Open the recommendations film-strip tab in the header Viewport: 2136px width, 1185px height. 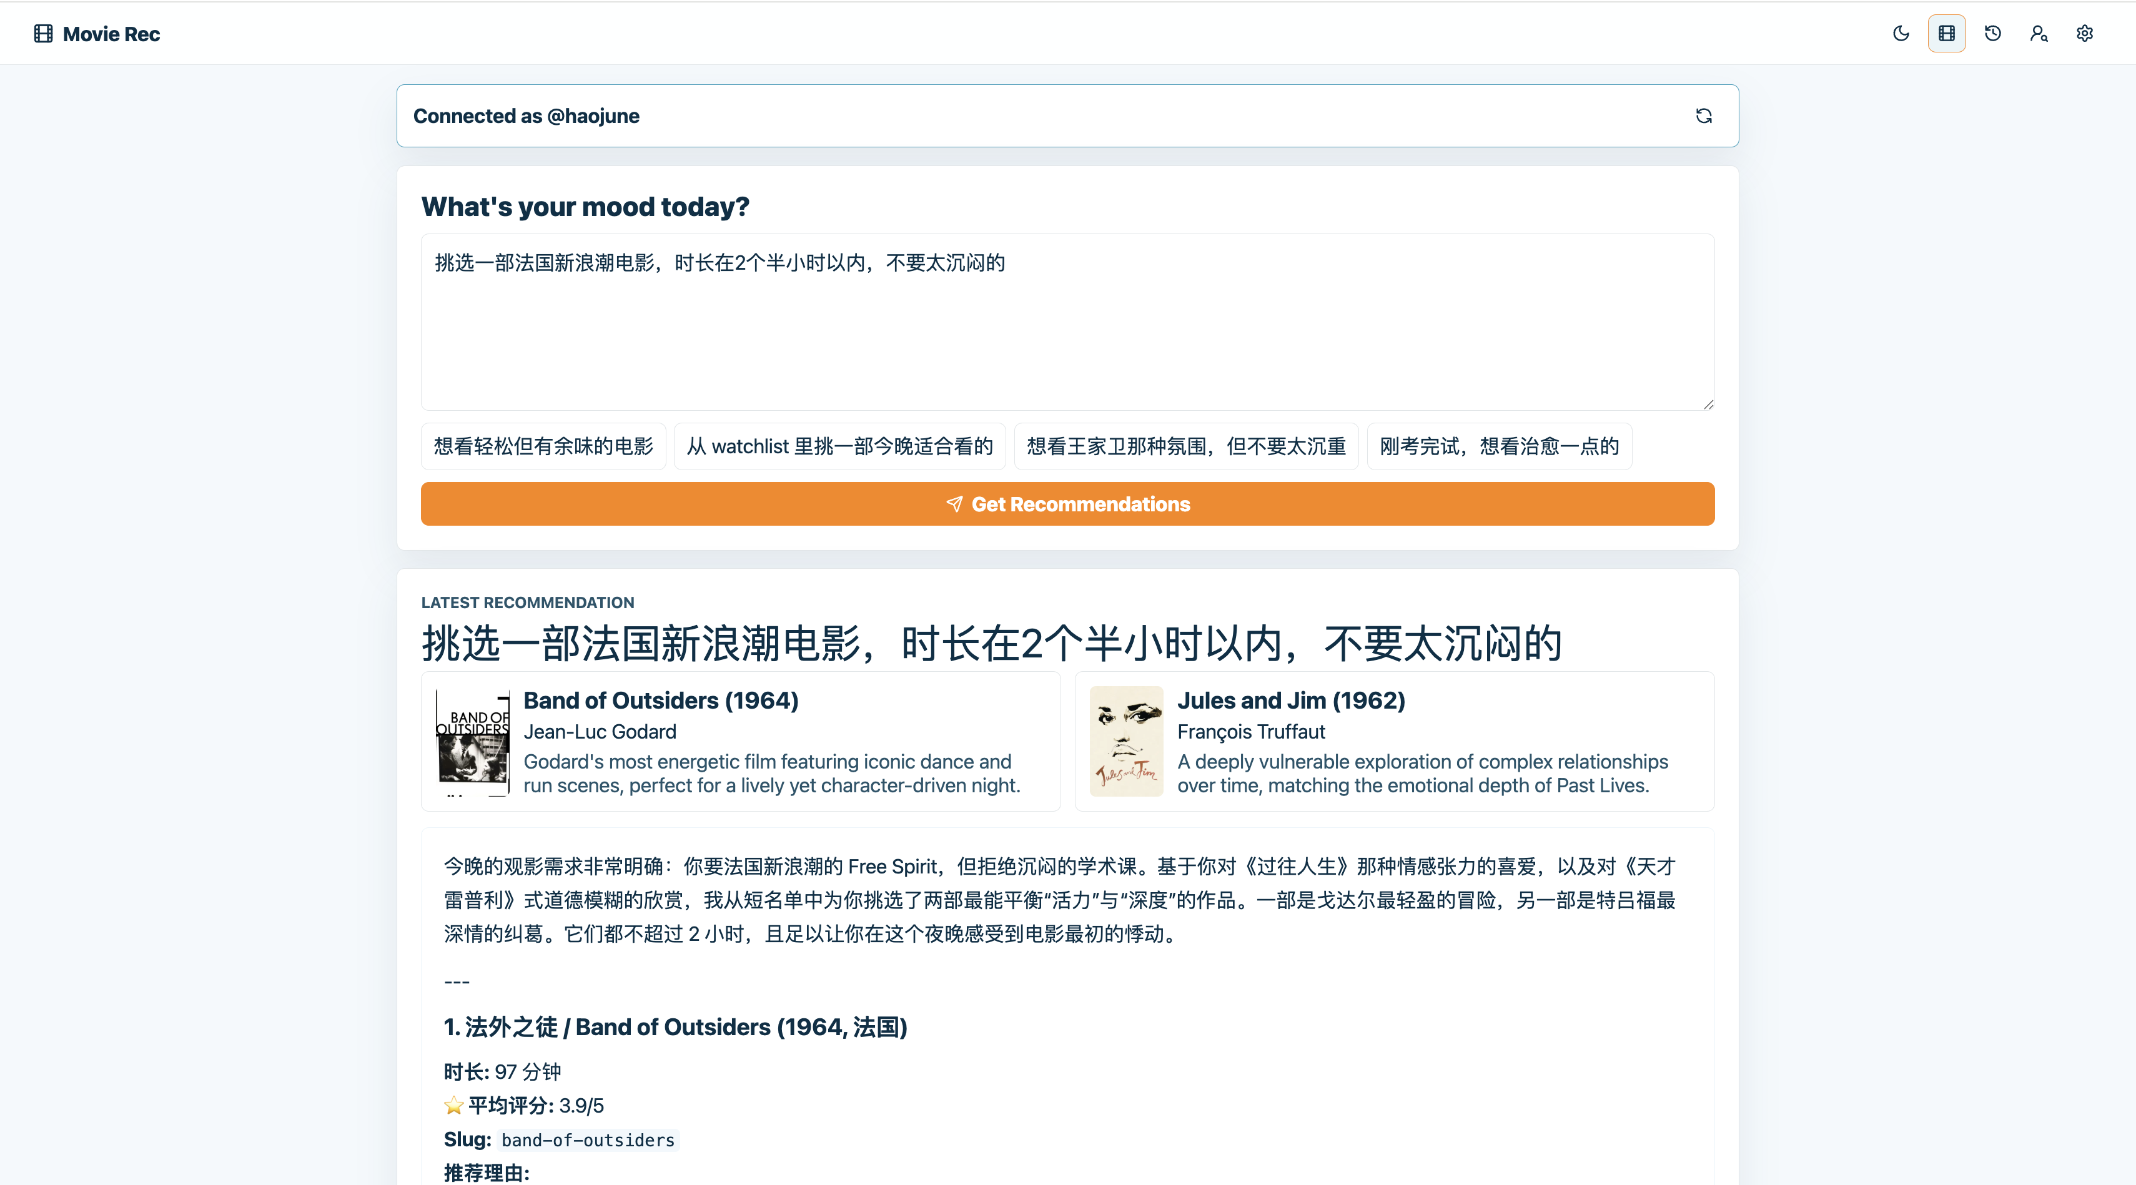(1946, 33)
